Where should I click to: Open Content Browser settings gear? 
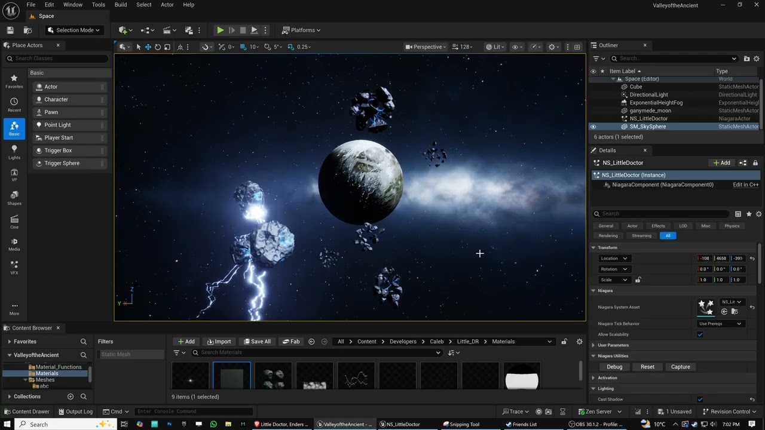579,342
